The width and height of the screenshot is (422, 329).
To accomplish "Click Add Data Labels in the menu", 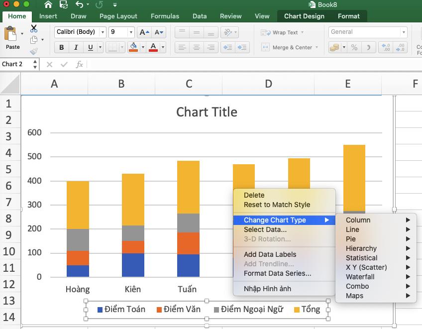I will click(x=270, y=254).
